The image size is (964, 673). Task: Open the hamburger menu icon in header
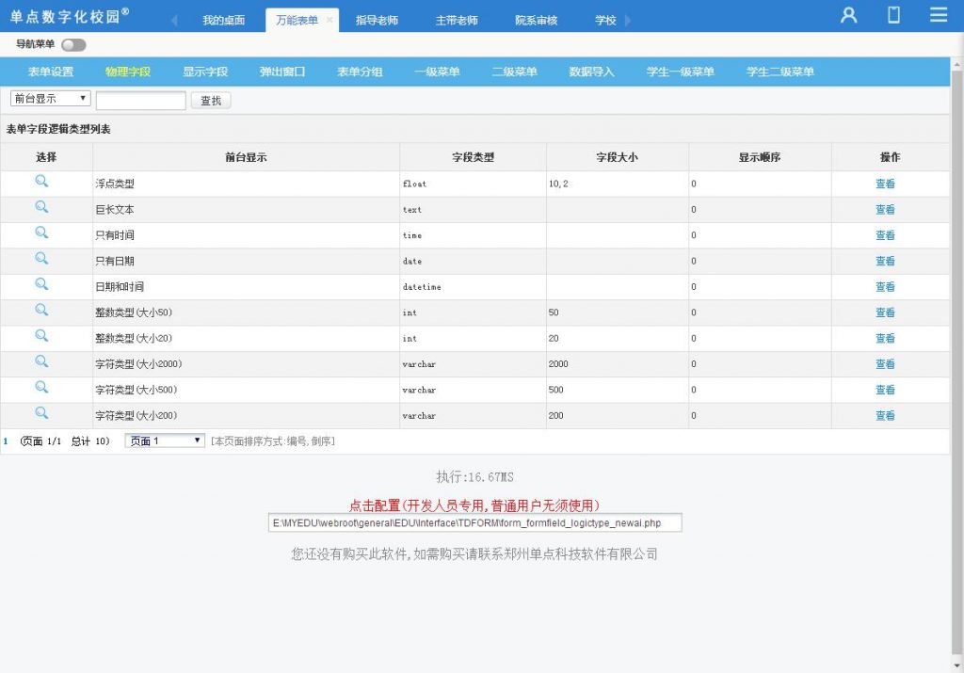tap(939, 15)
